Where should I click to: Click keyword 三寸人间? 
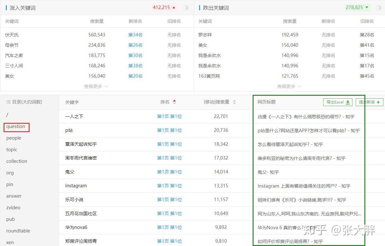(x=14, y=66)
